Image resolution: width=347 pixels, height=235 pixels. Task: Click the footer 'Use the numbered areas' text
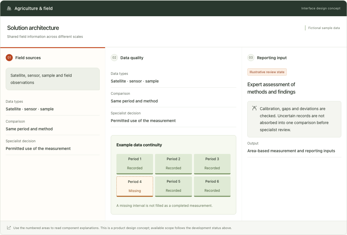tap(122, 228)
